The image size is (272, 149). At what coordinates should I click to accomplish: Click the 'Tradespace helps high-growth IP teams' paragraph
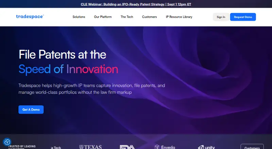click(x=91, y=89)
